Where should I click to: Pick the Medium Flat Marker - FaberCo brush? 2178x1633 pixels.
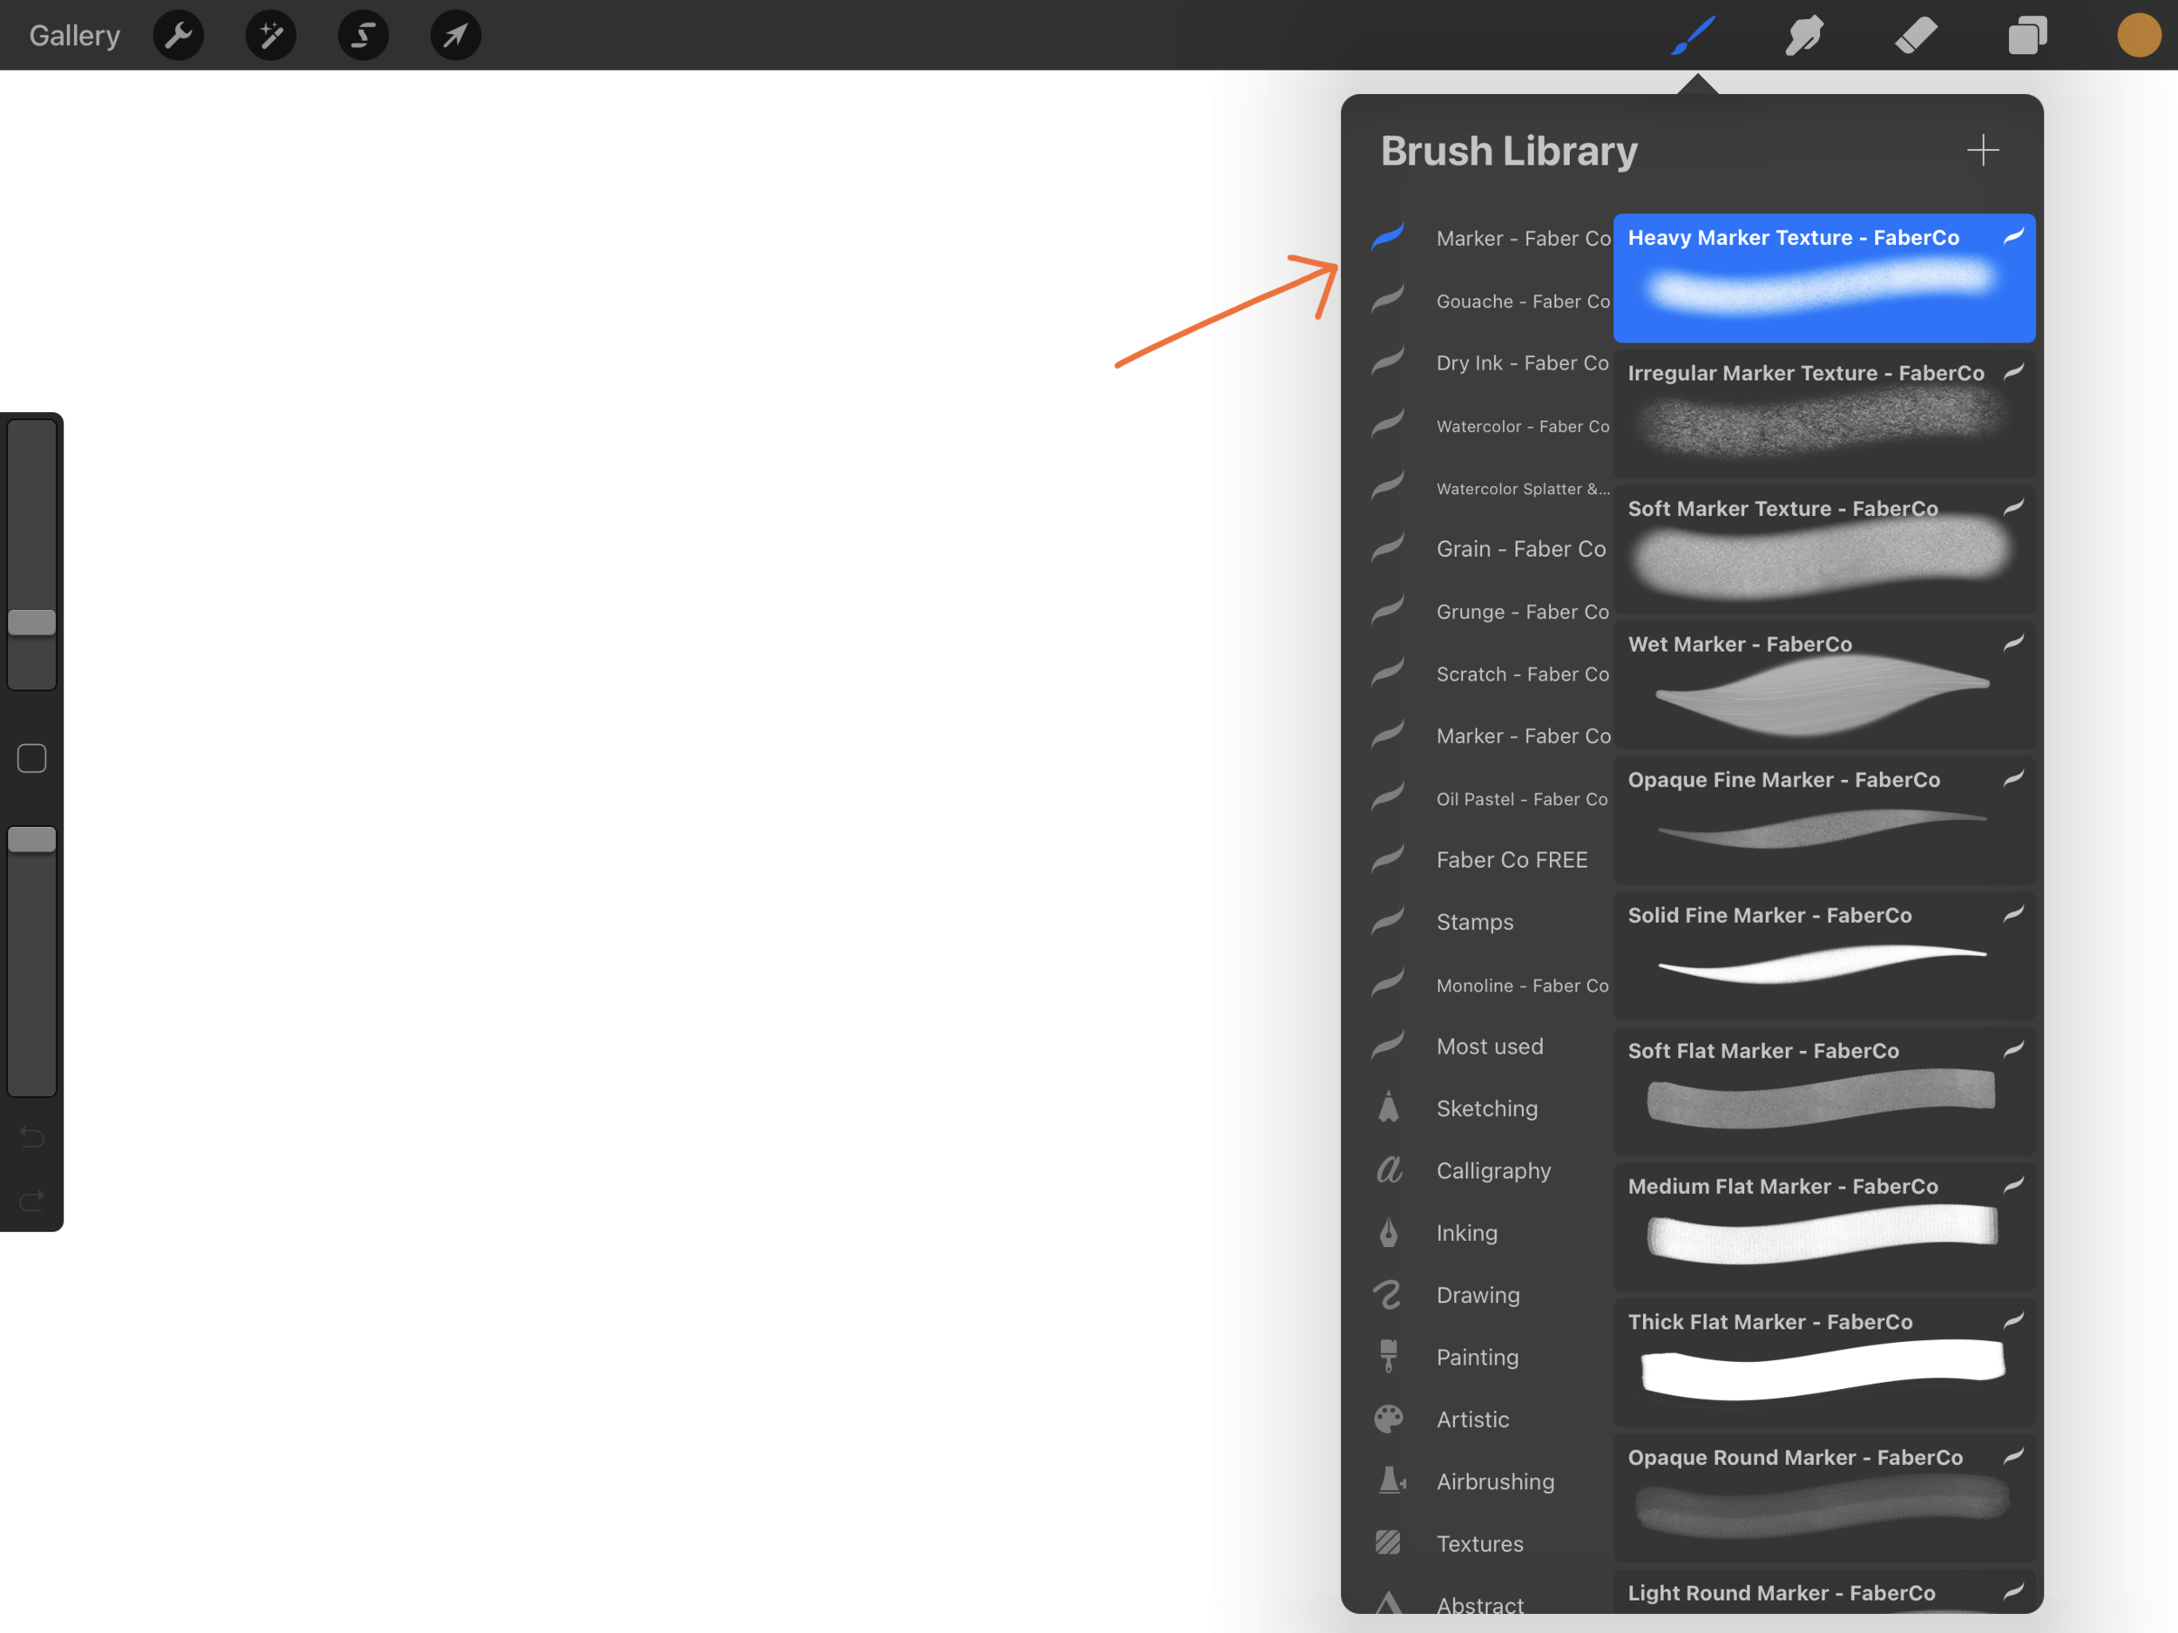click(1823, 1227)
